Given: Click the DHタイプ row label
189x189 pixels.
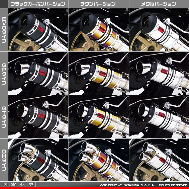Looking at the screenshot, I should [x=4, y=160].
